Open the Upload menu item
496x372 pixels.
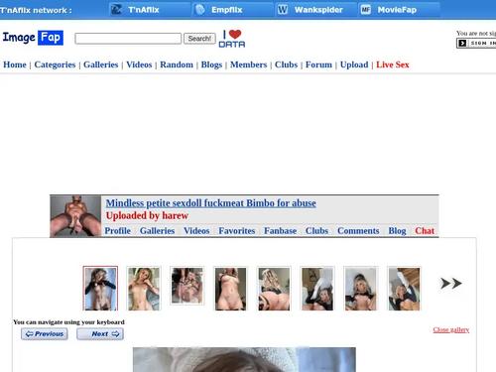[354, 64]
